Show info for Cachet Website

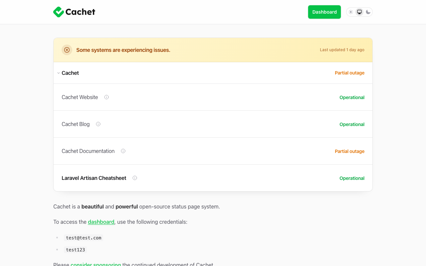(106, 97)
